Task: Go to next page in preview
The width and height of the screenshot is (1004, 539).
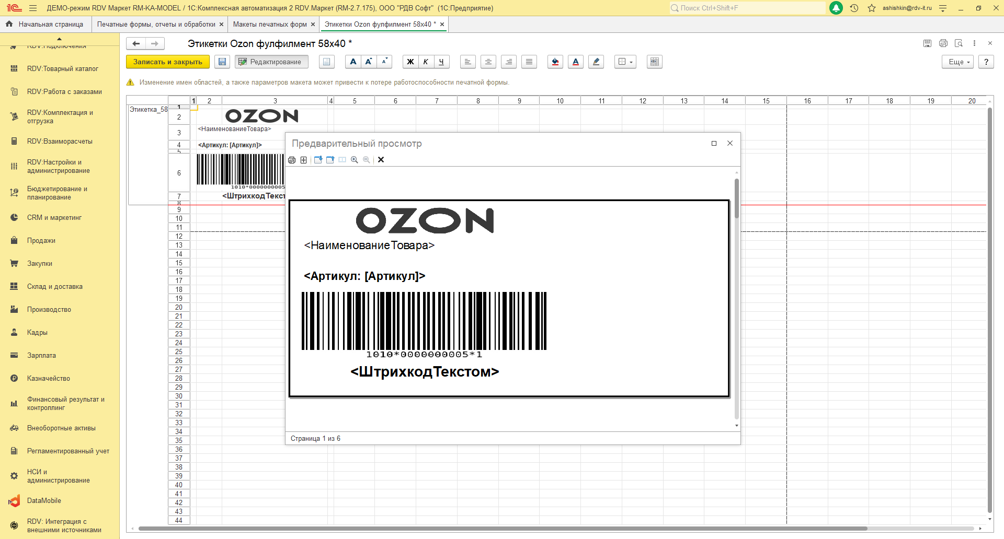Action: (x=318, y=160)
